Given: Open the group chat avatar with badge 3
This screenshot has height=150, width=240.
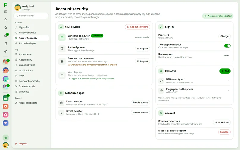Looking at the screenshot, I should pos(6,62).
